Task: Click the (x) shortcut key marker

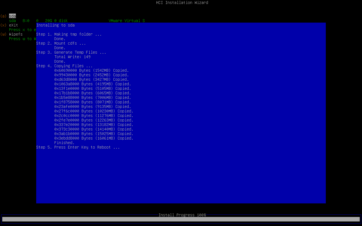Action: click(3, 25)
